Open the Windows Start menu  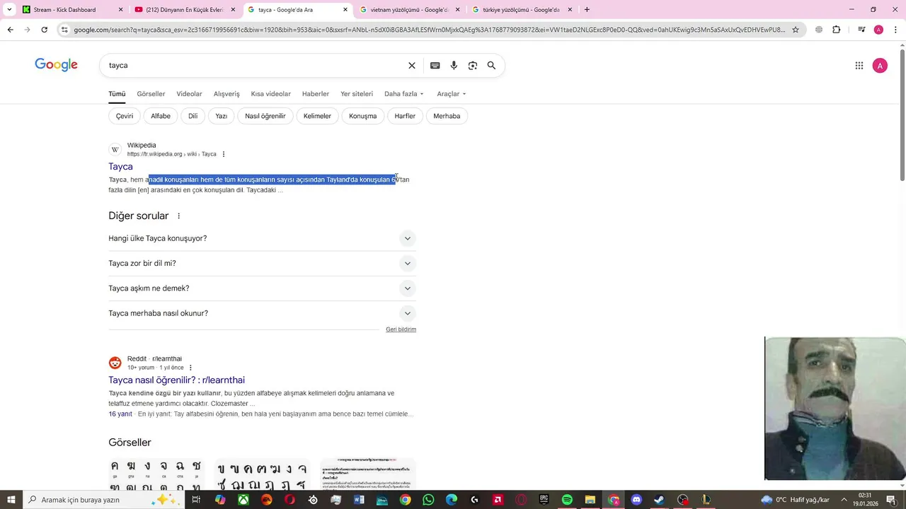click(11, 500)
